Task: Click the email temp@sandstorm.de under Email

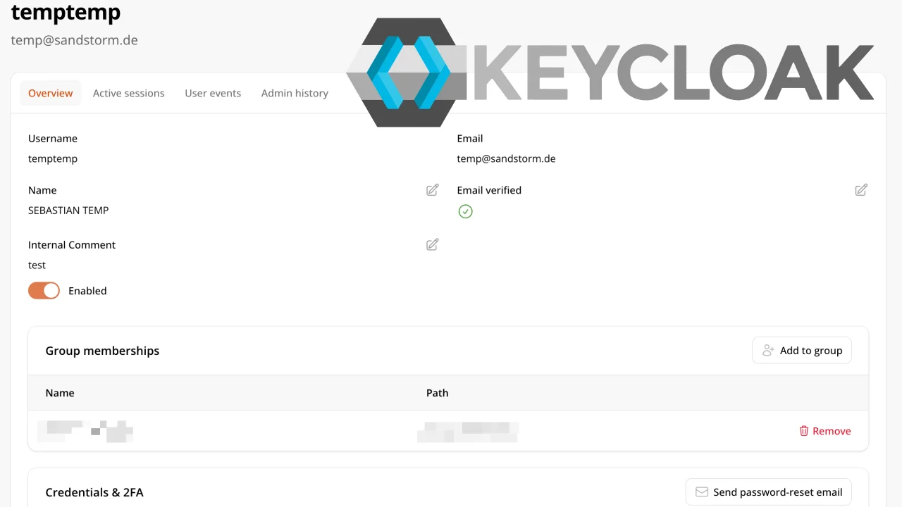Action: point(506,158)
